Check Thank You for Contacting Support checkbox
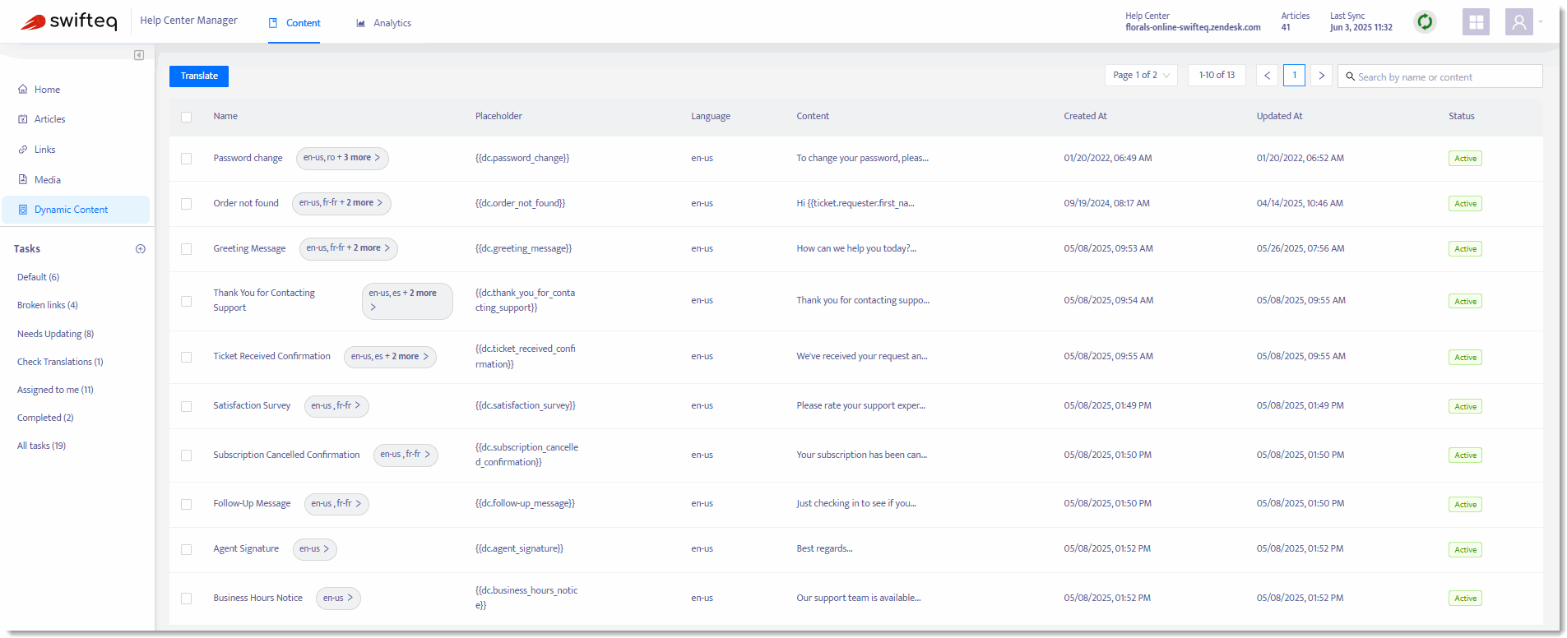Image resolution: width=1567 pixels, height=638 pixels. (187, 302)
